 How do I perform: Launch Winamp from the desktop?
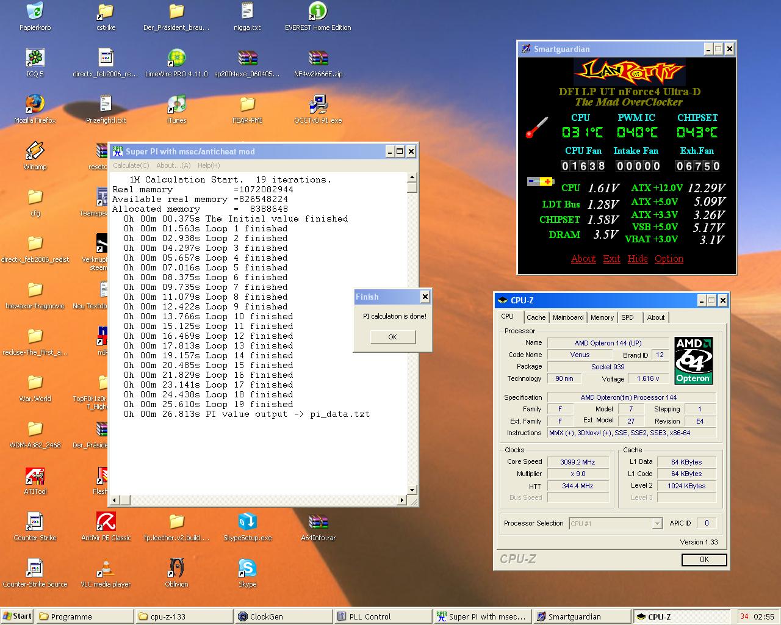click(x=35, y=151)
